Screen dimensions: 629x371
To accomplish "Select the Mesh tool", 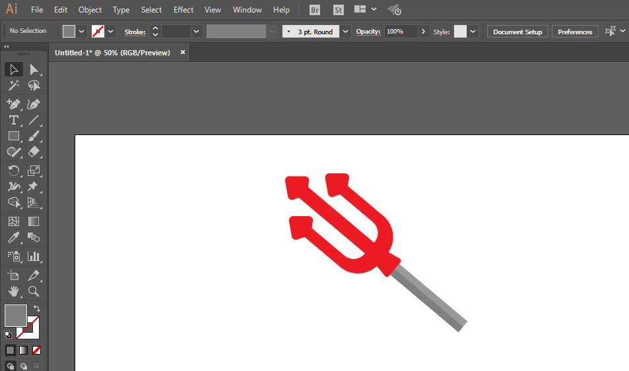I will pyautogui.click(x=14, y=221).
